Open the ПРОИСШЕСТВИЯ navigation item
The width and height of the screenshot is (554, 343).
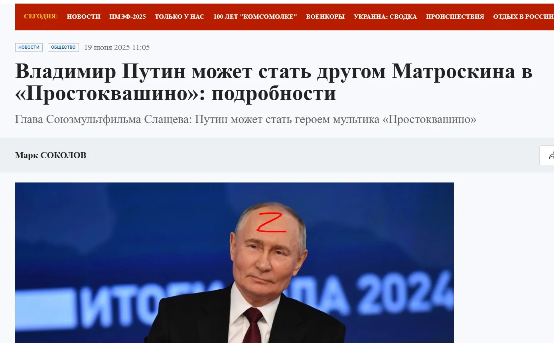[455, 17]
